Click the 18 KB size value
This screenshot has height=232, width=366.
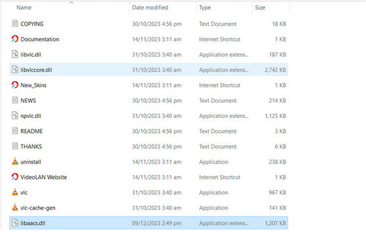(x=279, y=24)
